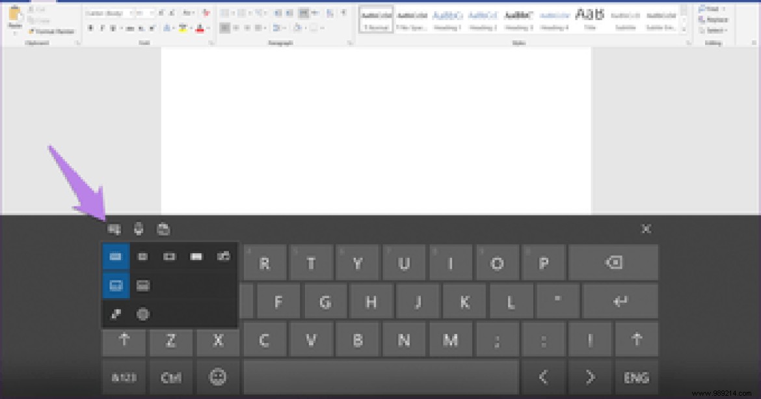Open the font family dropdown
This screenshot has height=399, width=761.
107,12
